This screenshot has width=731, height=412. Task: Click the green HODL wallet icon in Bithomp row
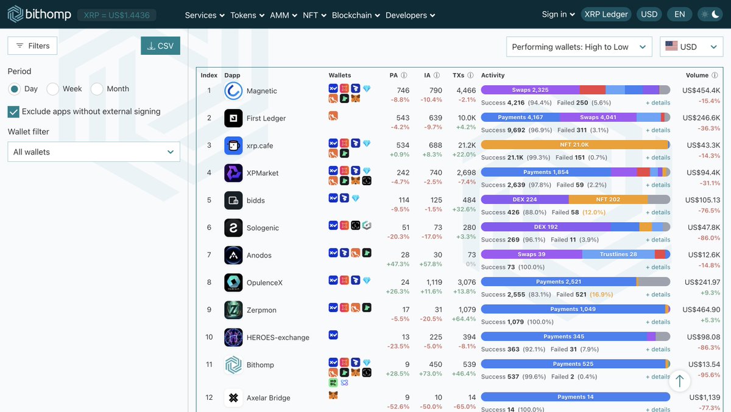point(333,383)
